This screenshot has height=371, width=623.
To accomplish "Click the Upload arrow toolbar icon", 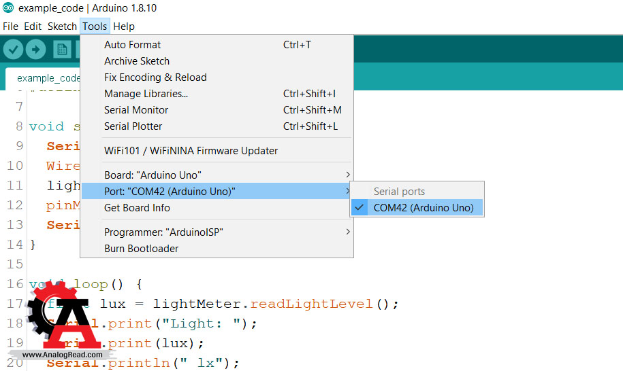I will 36,50.
